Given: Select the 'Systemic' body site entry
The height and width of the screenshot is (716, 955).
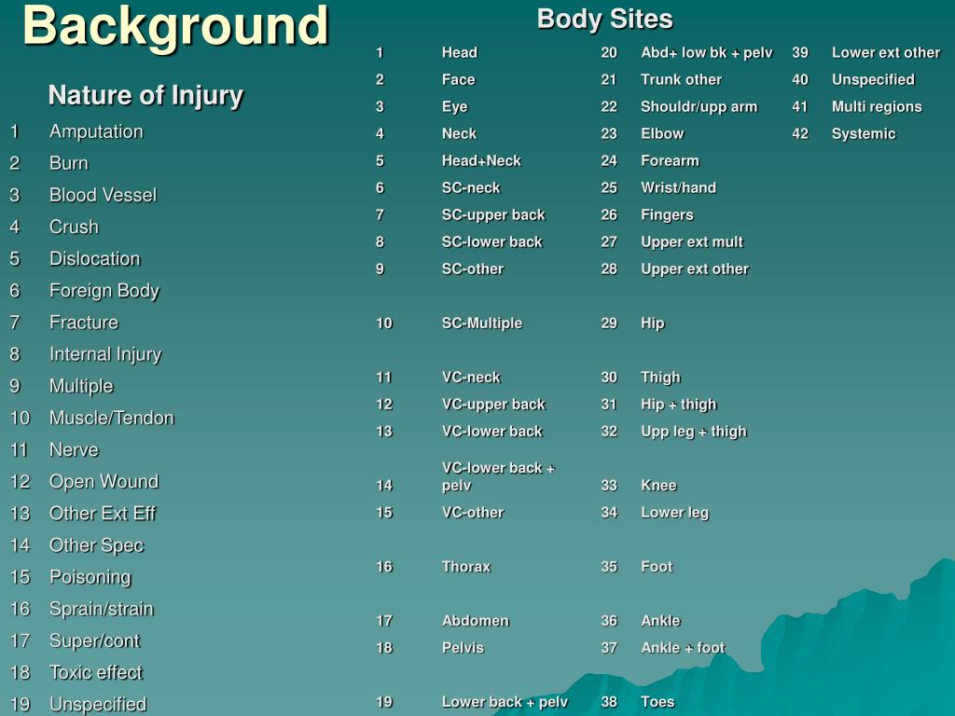Looking at the screenshot, I should click(x=864, y=133).
